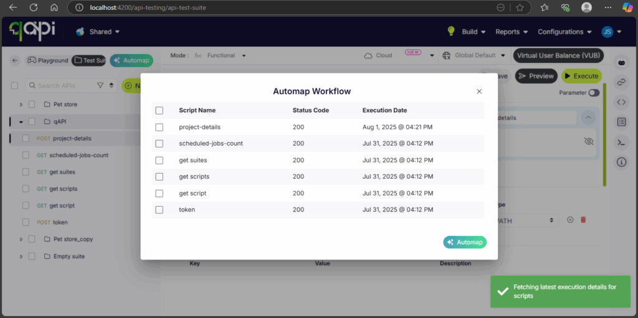
Task: Click the lightbulb tips icon
Action: [452, 31]
